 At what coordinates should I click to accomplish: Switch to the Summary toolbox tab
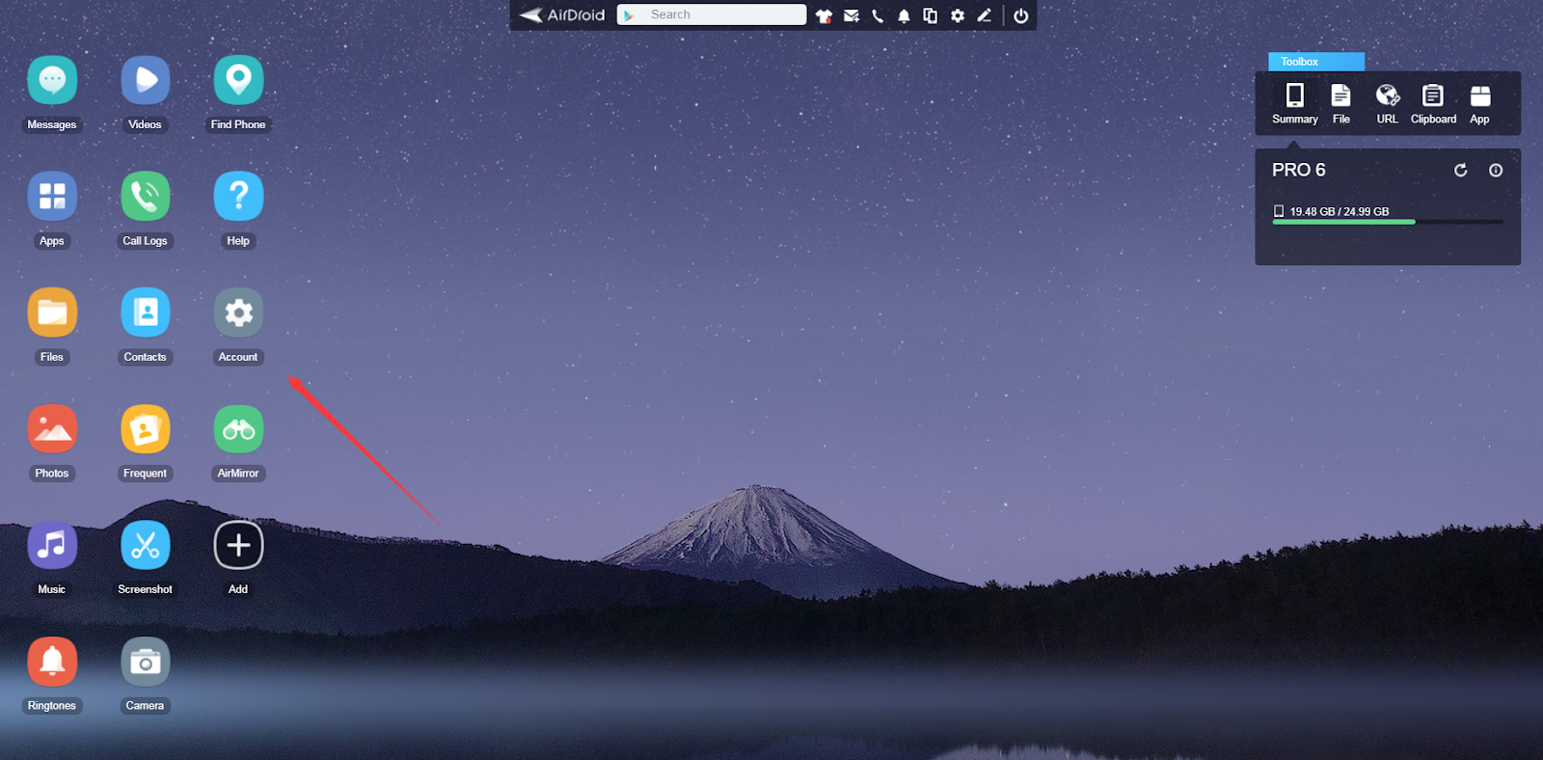pyautogui.click(x=1295, y=104)
